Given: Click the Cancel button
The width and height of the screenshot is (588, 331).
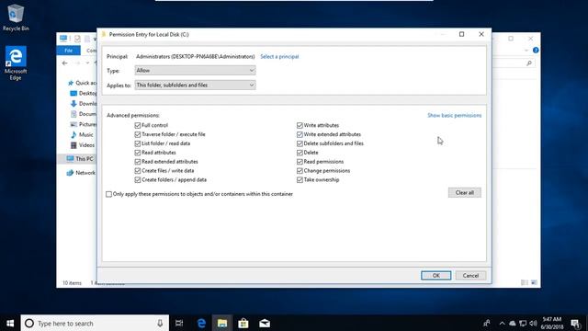Looking at the screenshot, I should tap(470, 276).
